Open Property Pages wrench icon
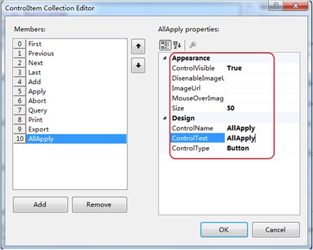Screen dimensions: 313x250 [x=192, y=45]
